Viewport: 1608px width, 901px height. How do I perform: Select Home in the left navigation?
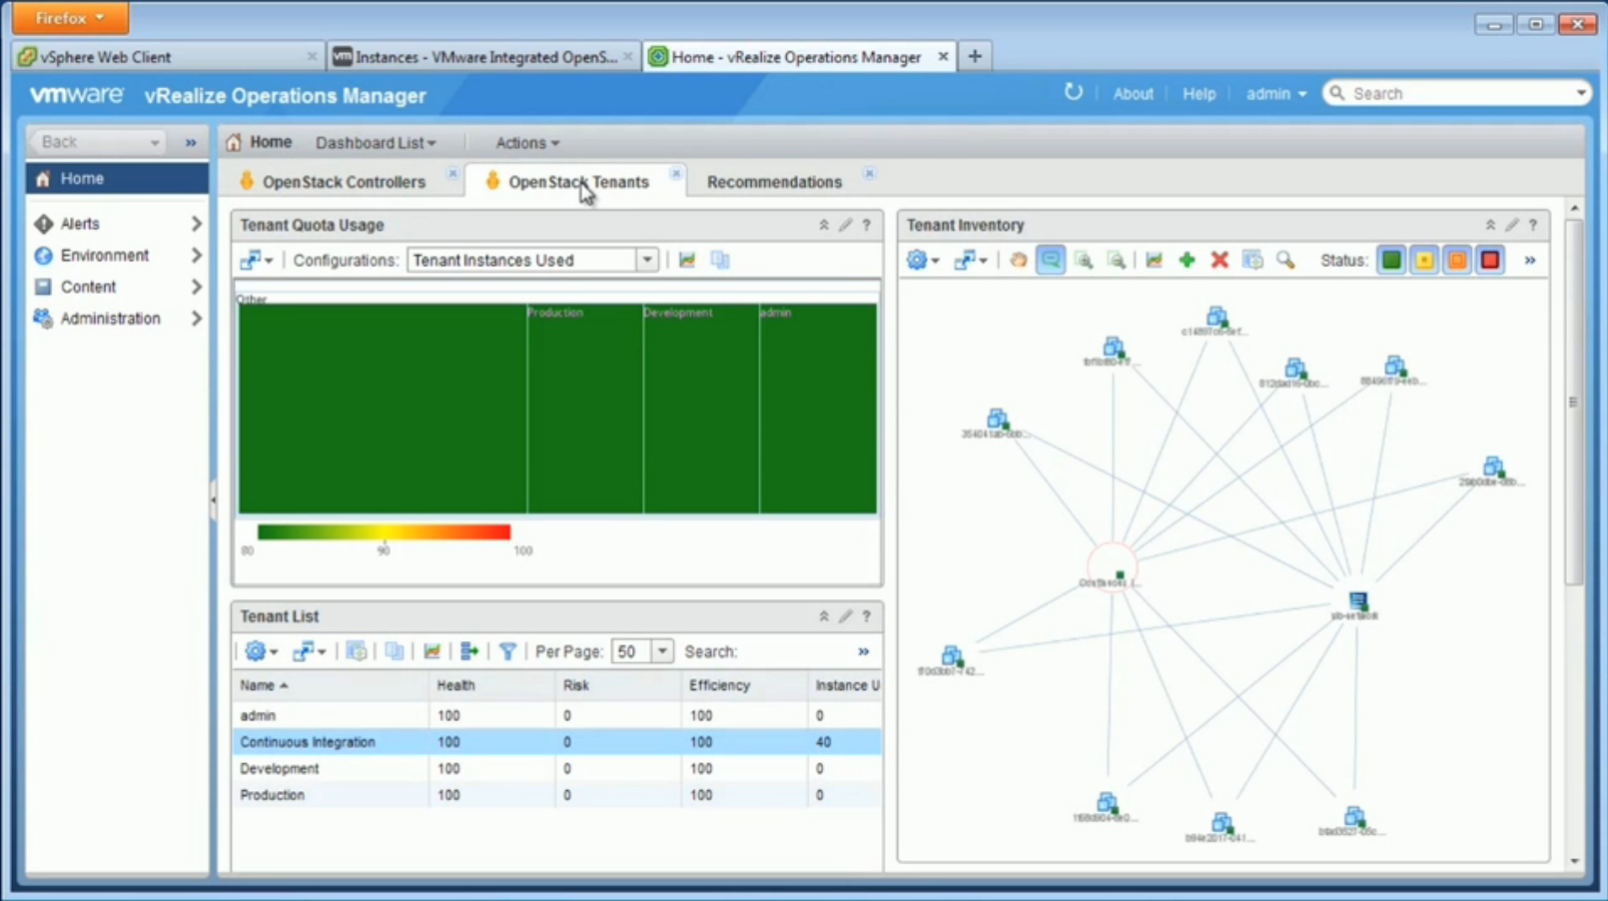[117, 179]
